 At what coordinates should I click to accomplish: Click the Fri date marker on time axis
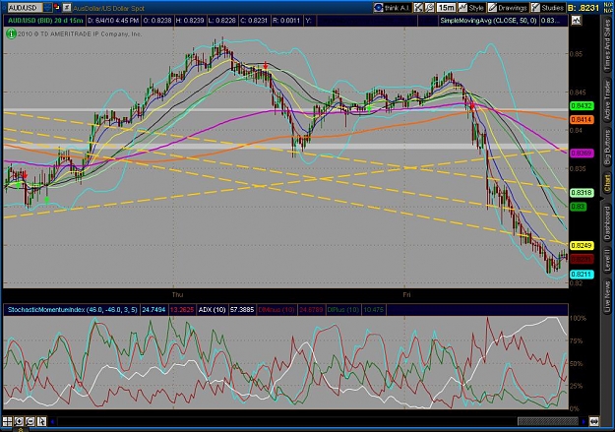click(x=406, y=294)
